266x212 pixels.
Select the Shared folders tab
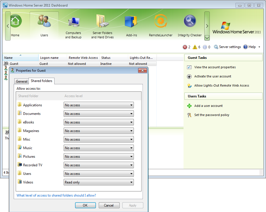42,81
